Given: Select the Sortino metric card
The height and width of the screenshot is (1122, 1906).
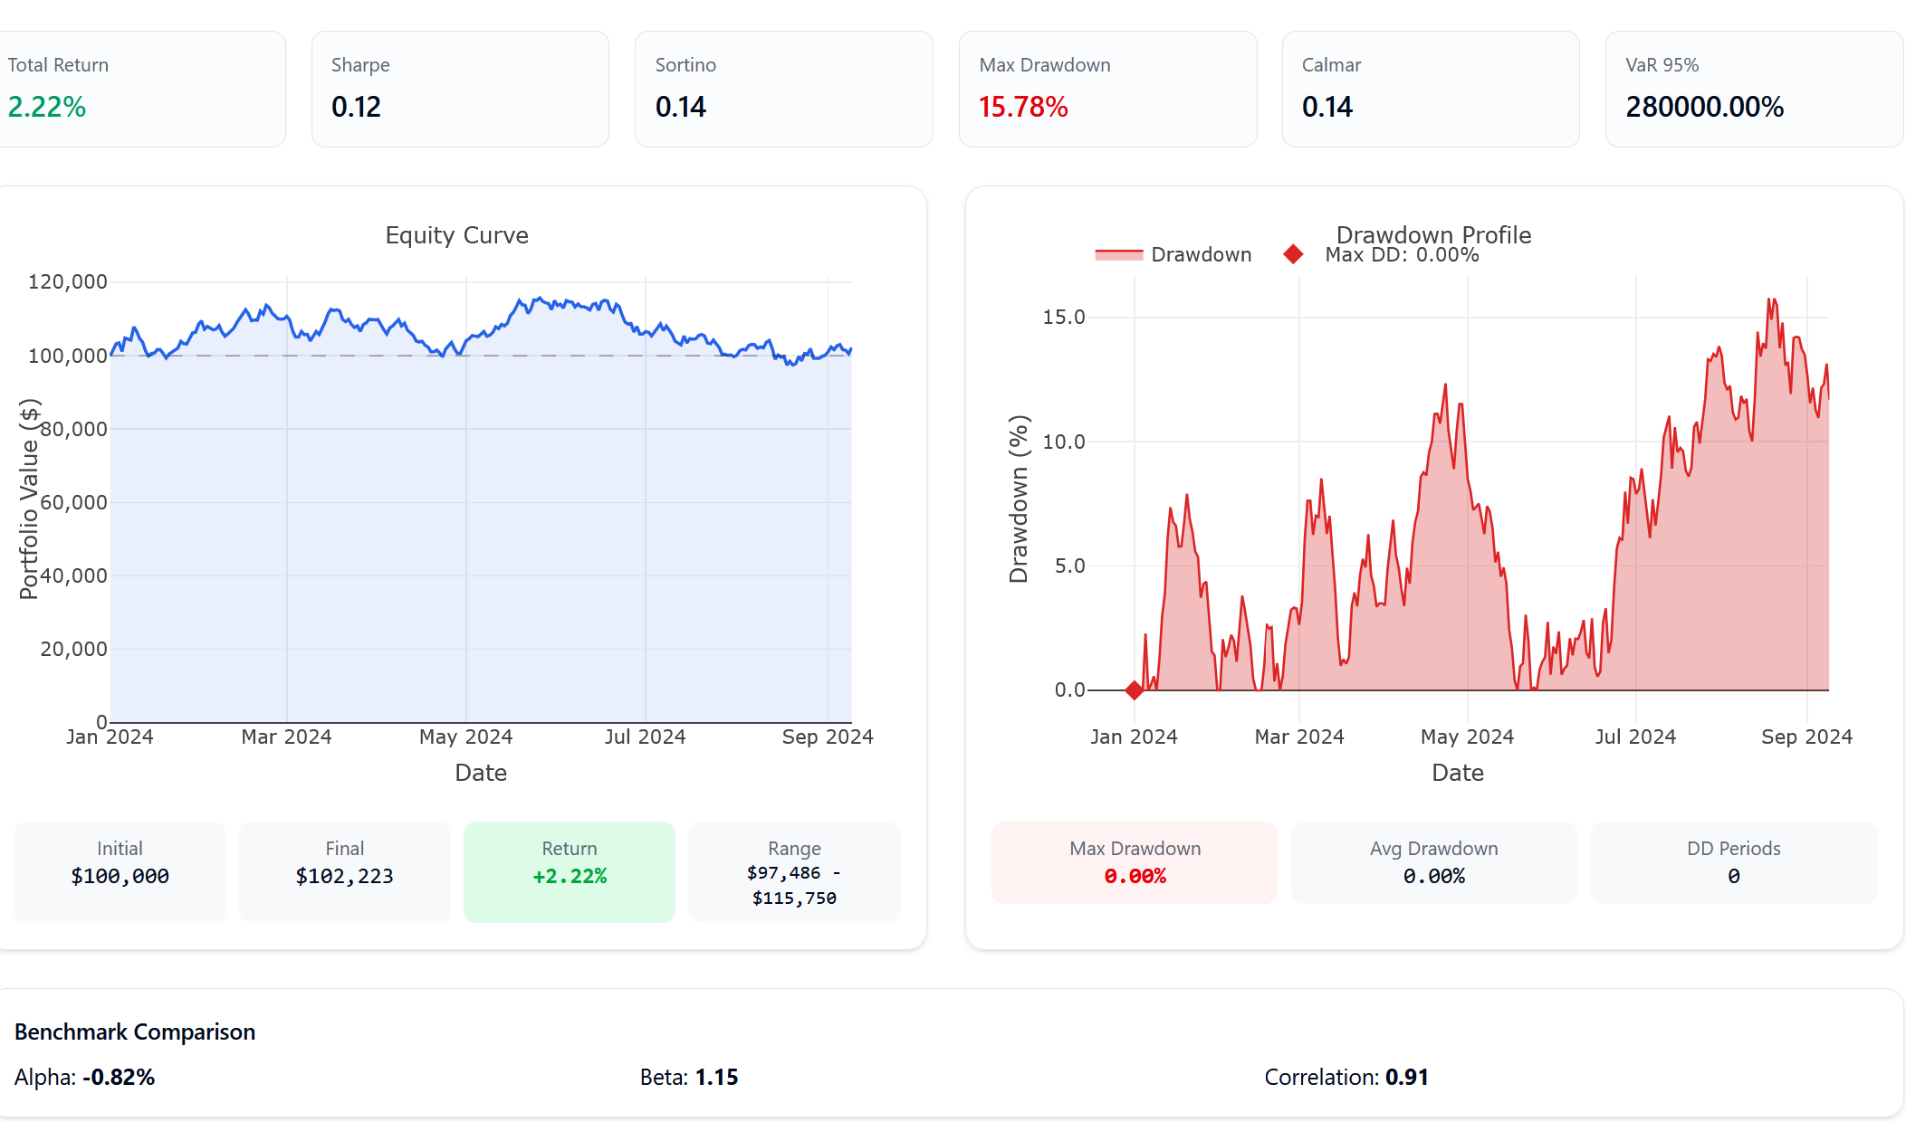Looking at the screenshot, I should [783, 89].
